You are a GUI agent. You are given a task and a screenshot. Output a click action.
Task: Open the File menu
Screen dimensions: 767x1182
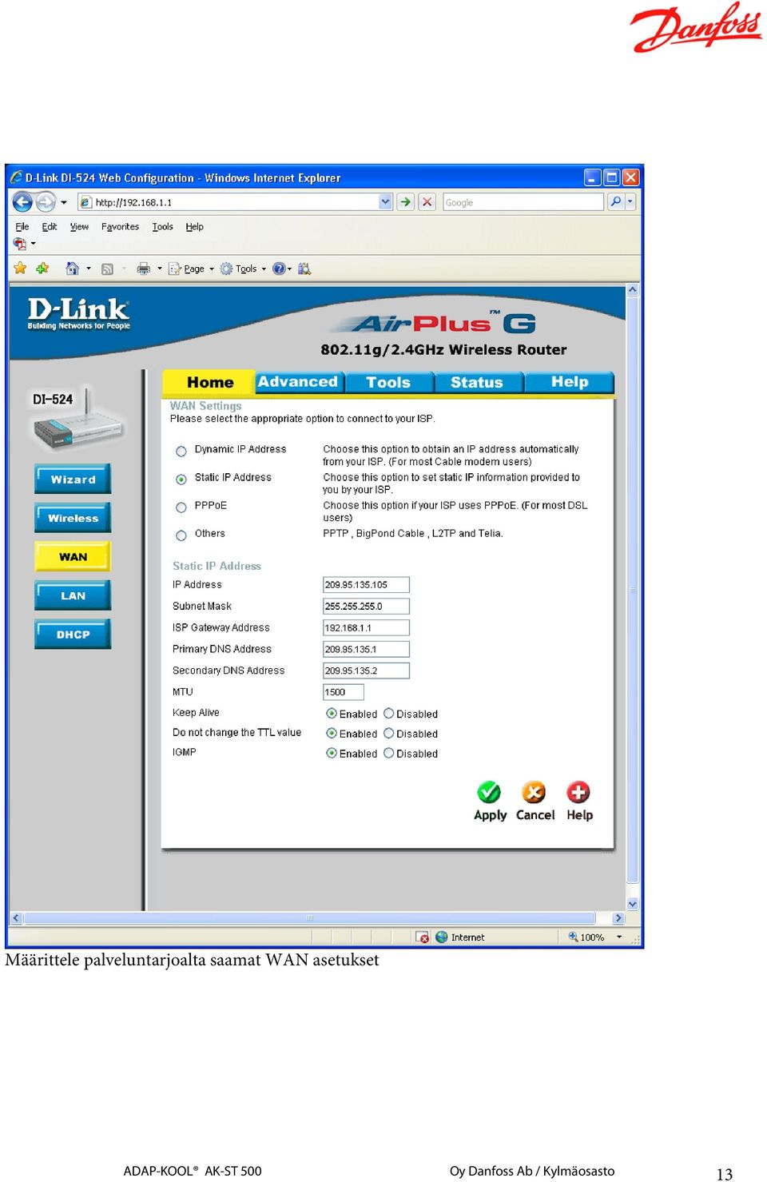(x=22, y=227)
